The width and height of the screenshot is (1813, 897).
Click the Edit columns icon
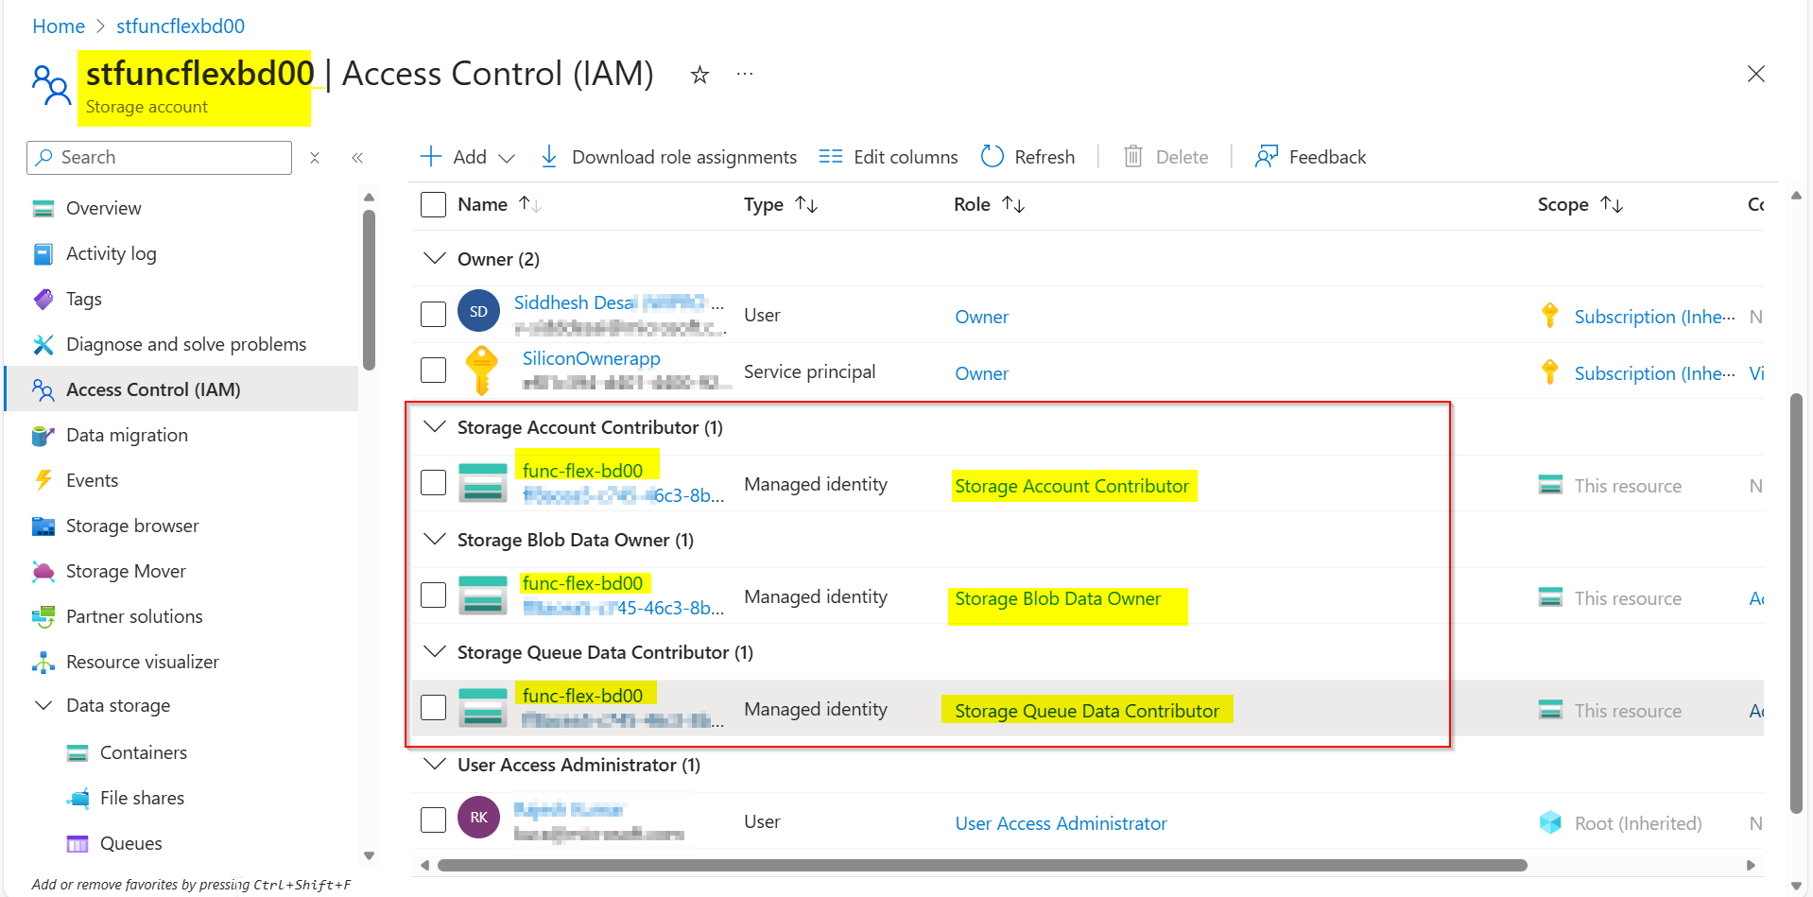click(830, 157)
